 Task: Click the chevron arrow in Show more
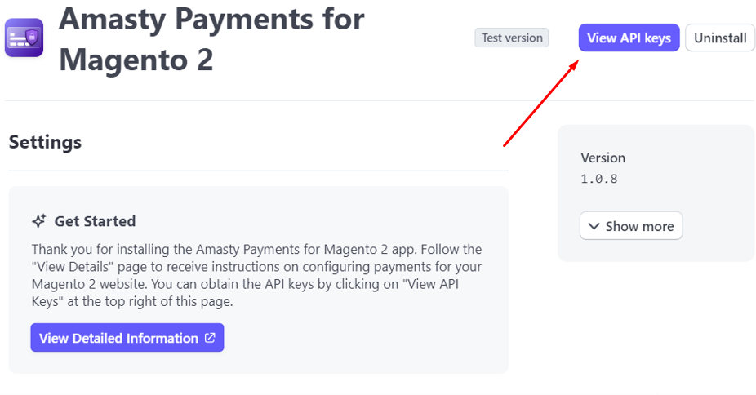[x=594, y=226]
